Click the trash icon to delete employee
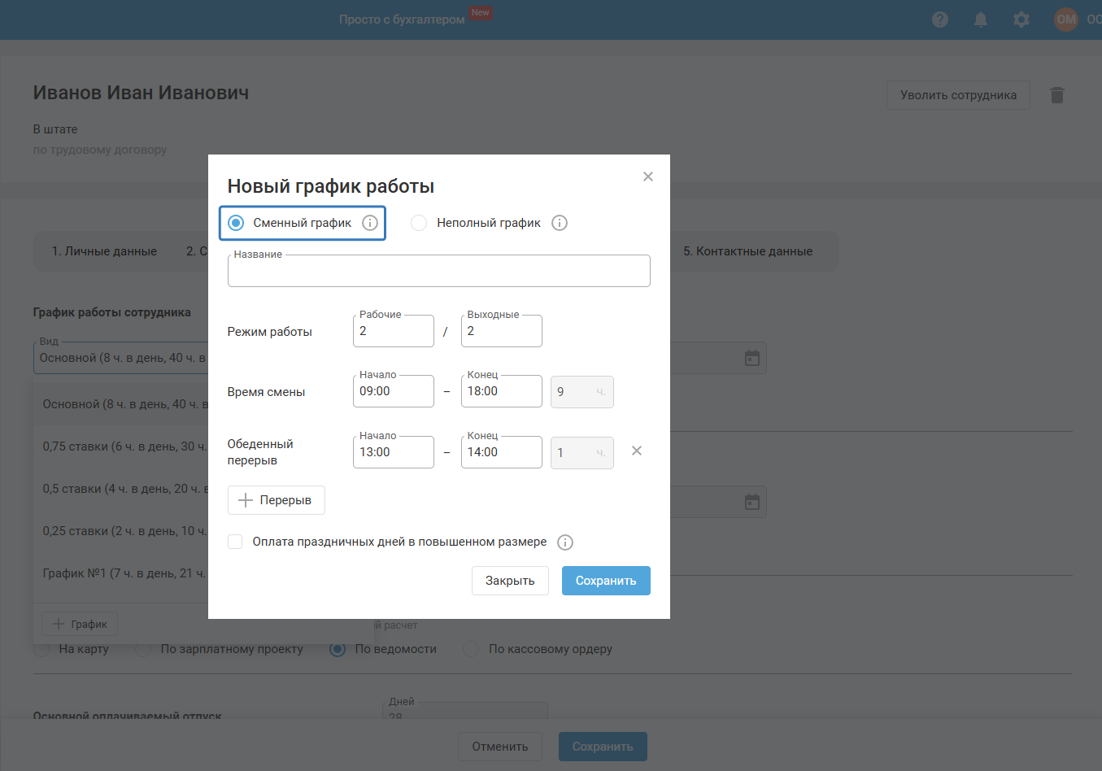Viewport: 1102px width, 771px height. [x=1057, y=95]
